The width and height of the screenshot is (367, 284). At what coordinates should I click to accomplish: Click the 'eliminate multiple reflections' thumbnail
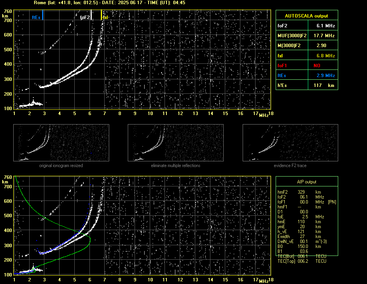point(176,143)
